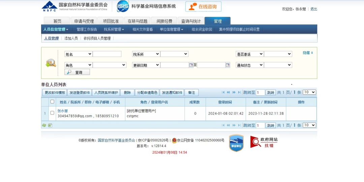Open 结余资金收回 menu item
The width and height of the screenshot is (364, 182).
(x=202, y=29)
